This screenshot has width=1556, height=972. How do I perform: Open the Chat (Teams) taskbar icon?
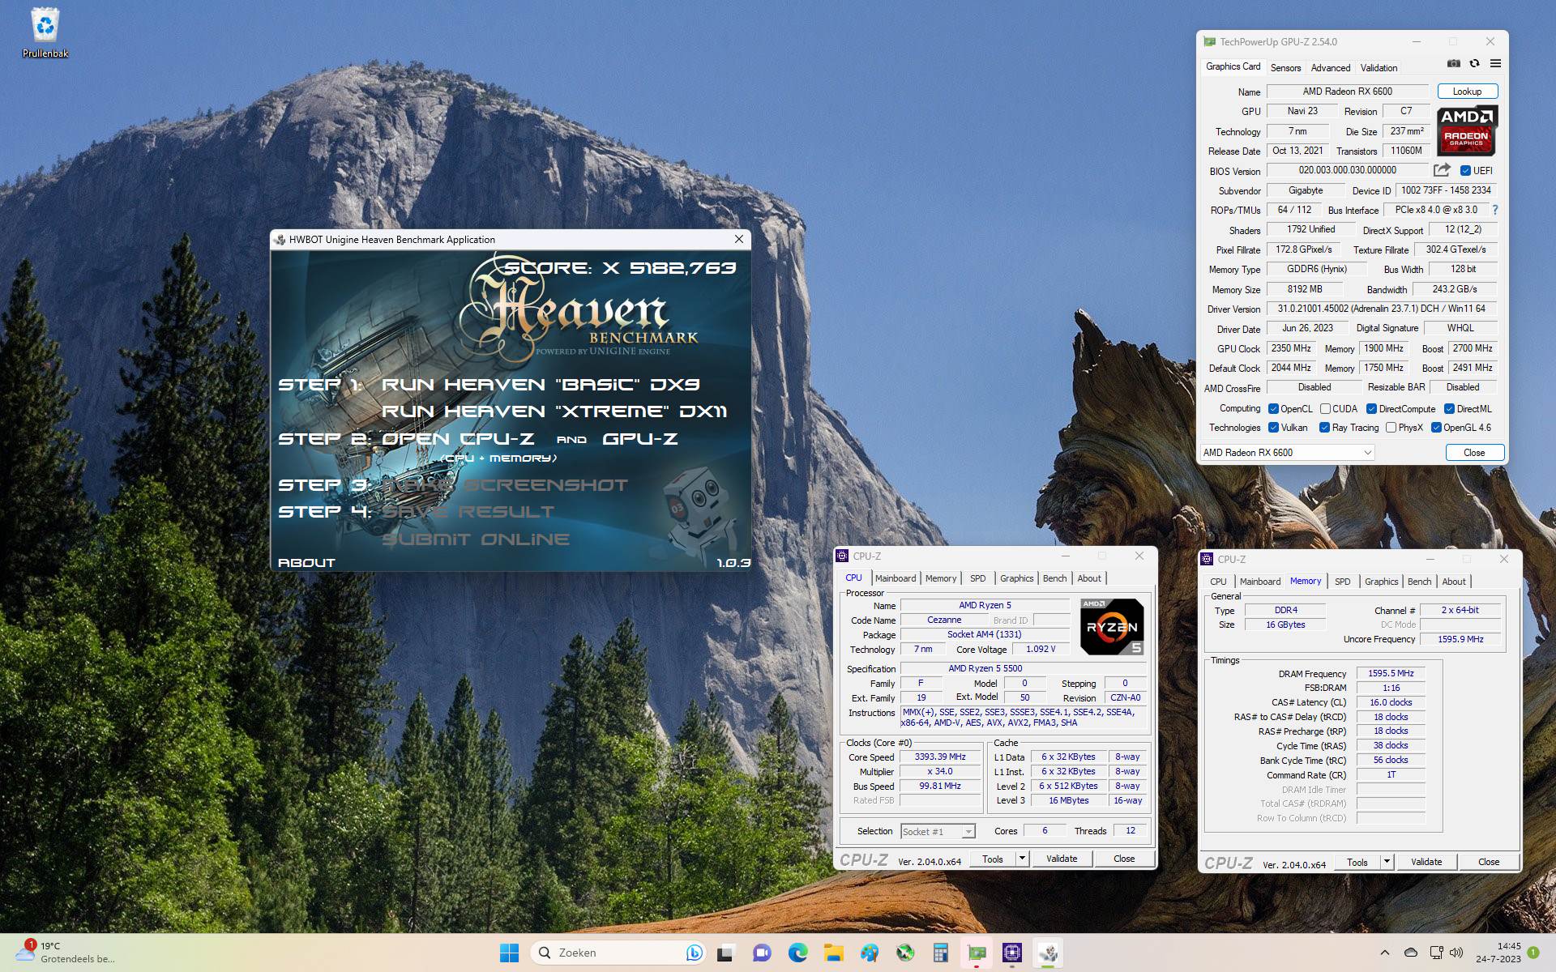pyautogui.click(x=762, y=953)
